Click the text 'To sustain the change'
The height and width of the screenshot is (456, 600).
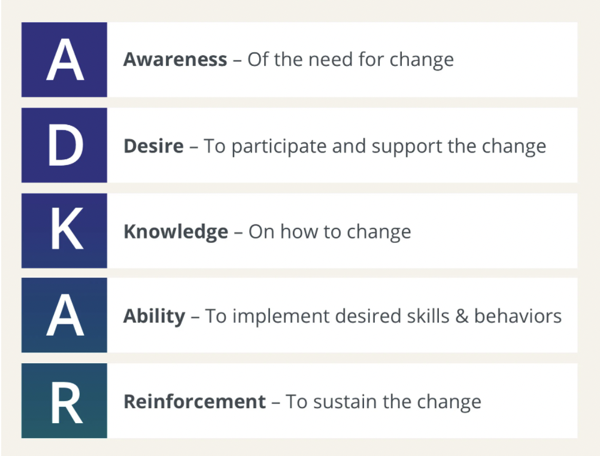point(383,402)
